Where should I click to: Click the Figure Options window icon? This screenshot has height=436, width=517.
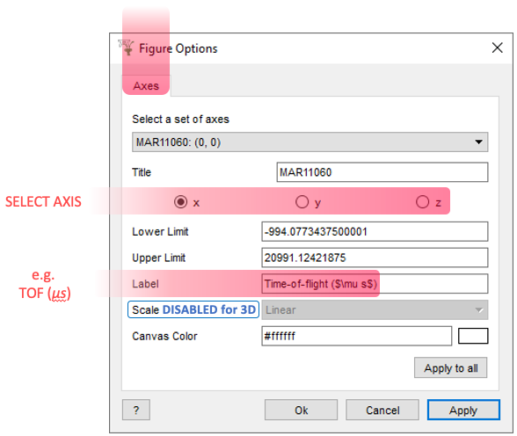point(126,47)
